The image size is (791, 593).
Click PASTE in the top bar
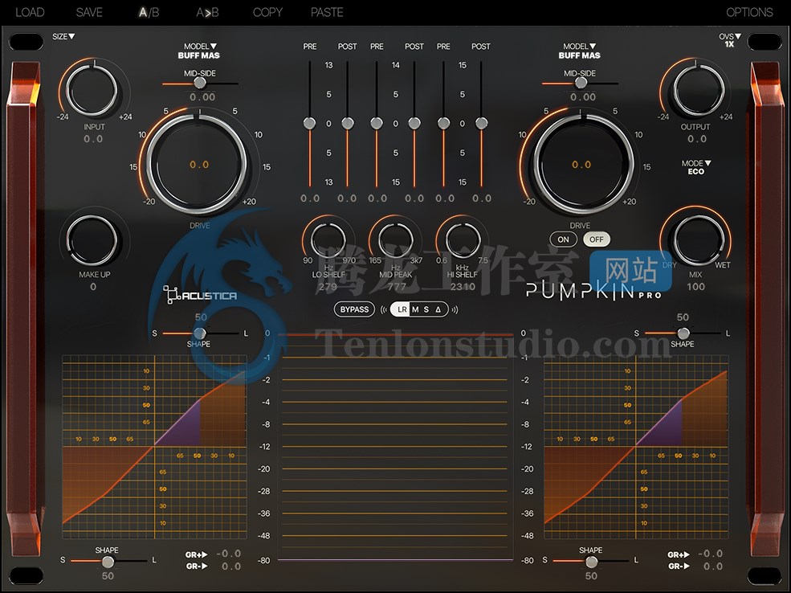tap(327, 12)
